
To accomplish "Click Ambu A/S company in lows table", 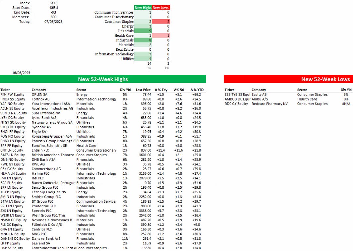I will pyautogui.click(x=260, y=99).
